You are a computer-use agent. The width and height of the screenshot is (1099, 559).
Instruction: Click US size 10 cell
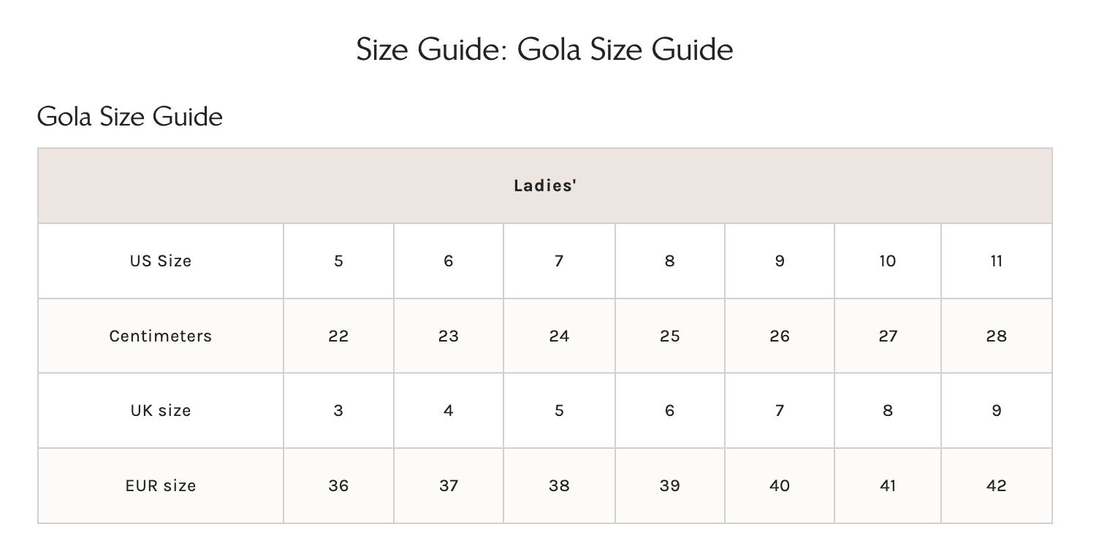[888, 261]
